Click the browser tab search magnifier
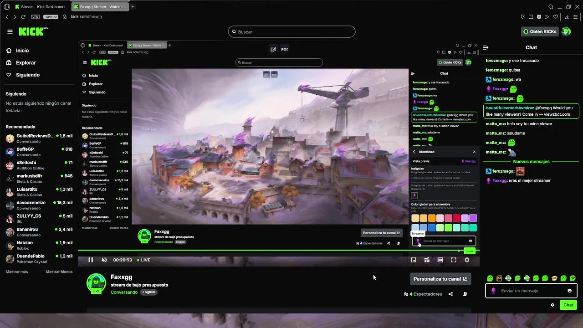This screenshot has width=583, height=328. [551, 7]
